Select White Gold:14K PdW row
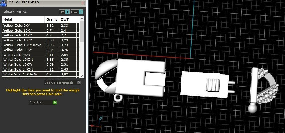 click(41, 74)
